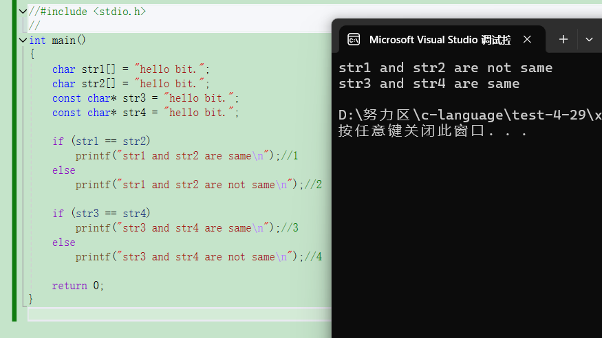Open the terminal profile dropdown chevron
The image size is (602, 338).
tap(589, 39)
